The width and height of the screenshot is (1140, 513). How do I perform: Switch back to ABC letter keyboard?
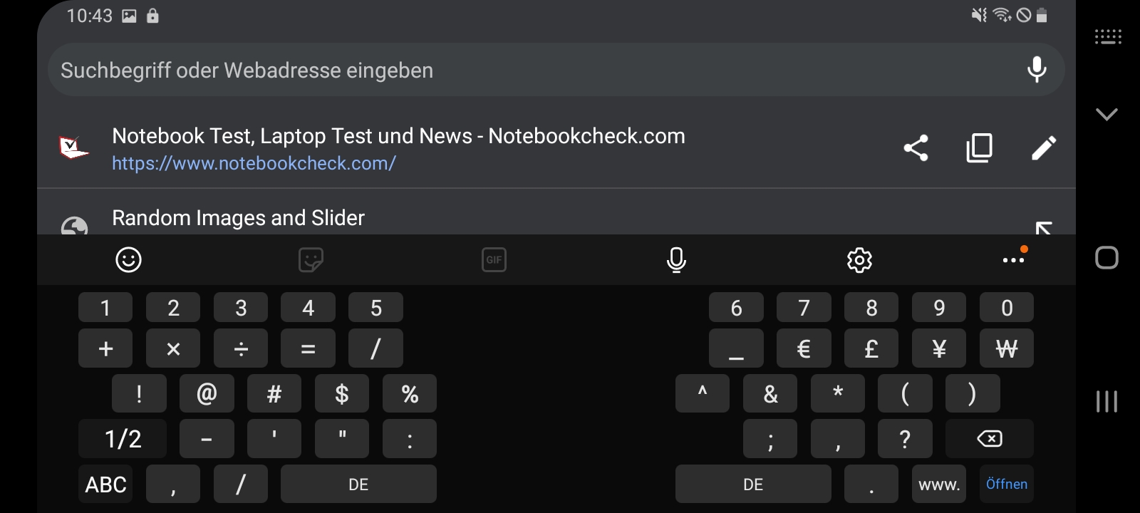[105, 484]
